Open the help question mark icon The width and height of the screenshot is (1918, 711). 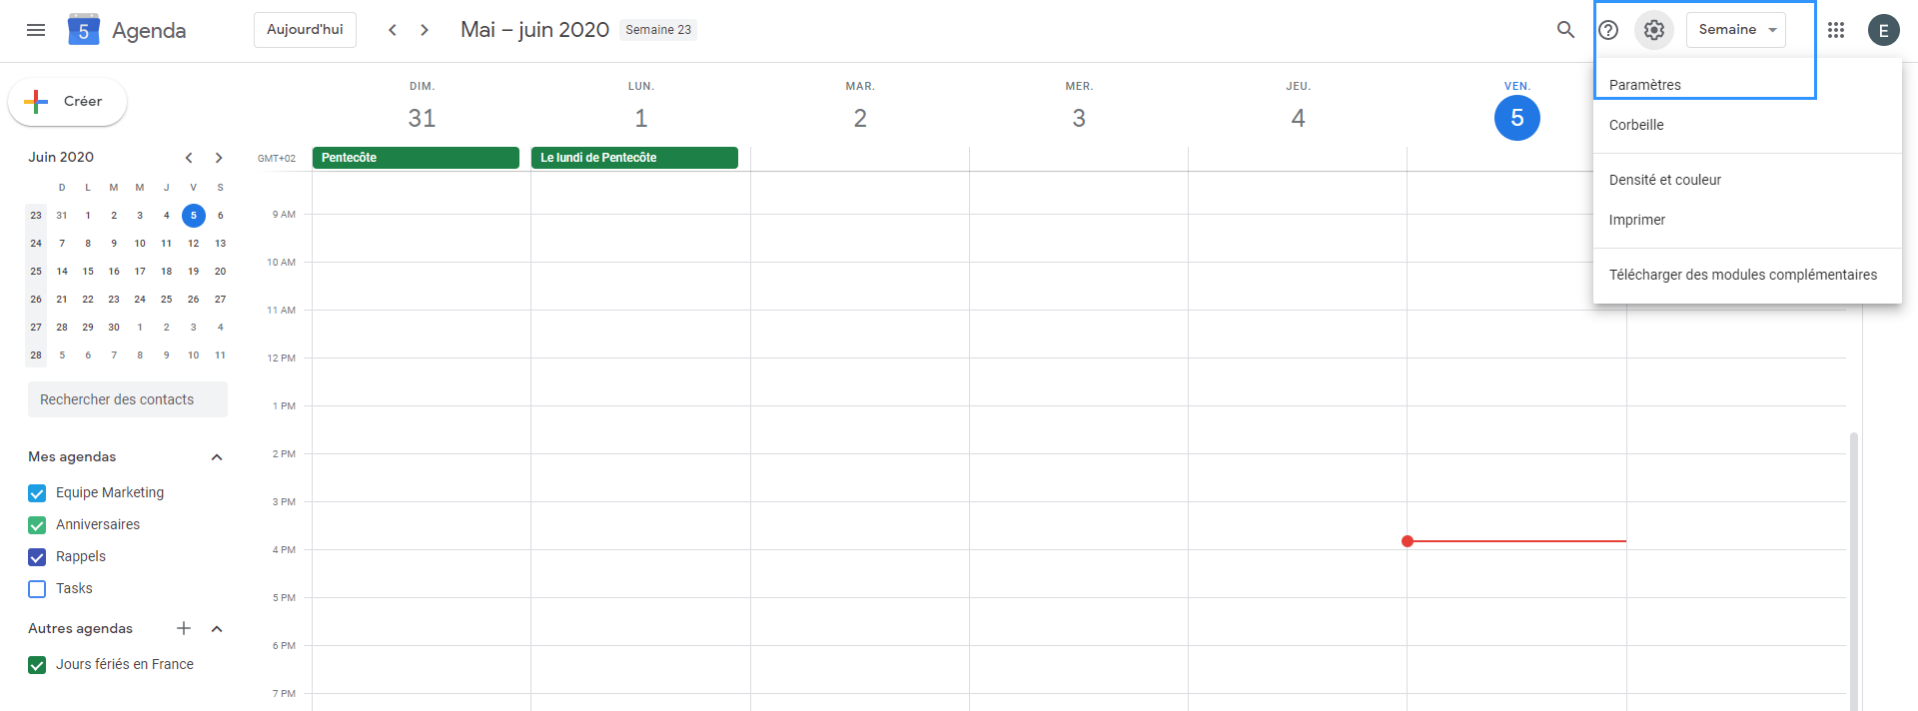[x=1608, y=30]
